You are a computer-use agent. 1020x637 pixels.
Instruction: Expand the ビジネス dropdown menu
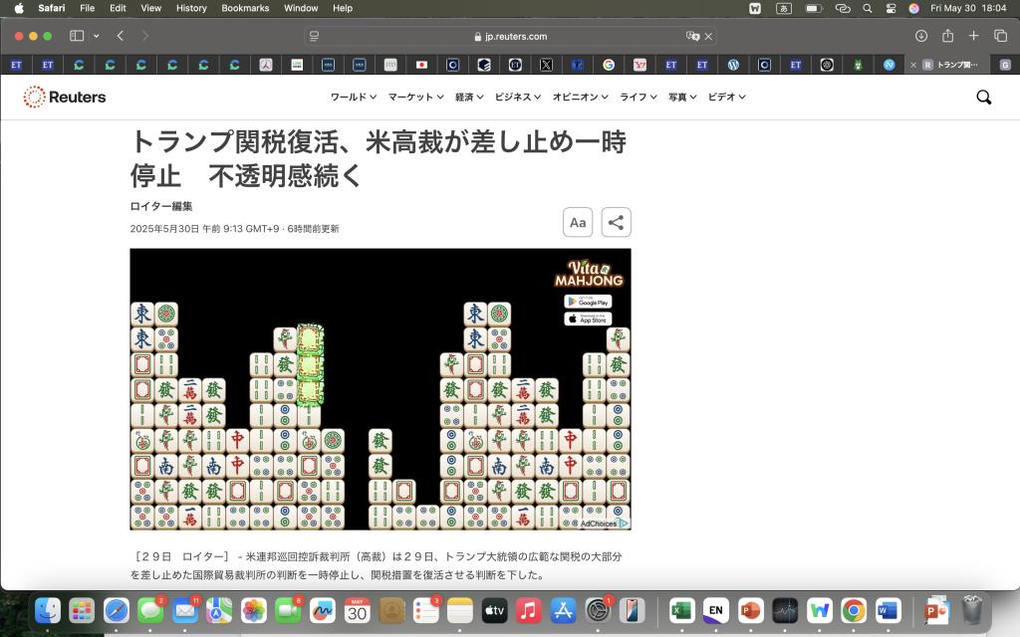tap(518, 97)
